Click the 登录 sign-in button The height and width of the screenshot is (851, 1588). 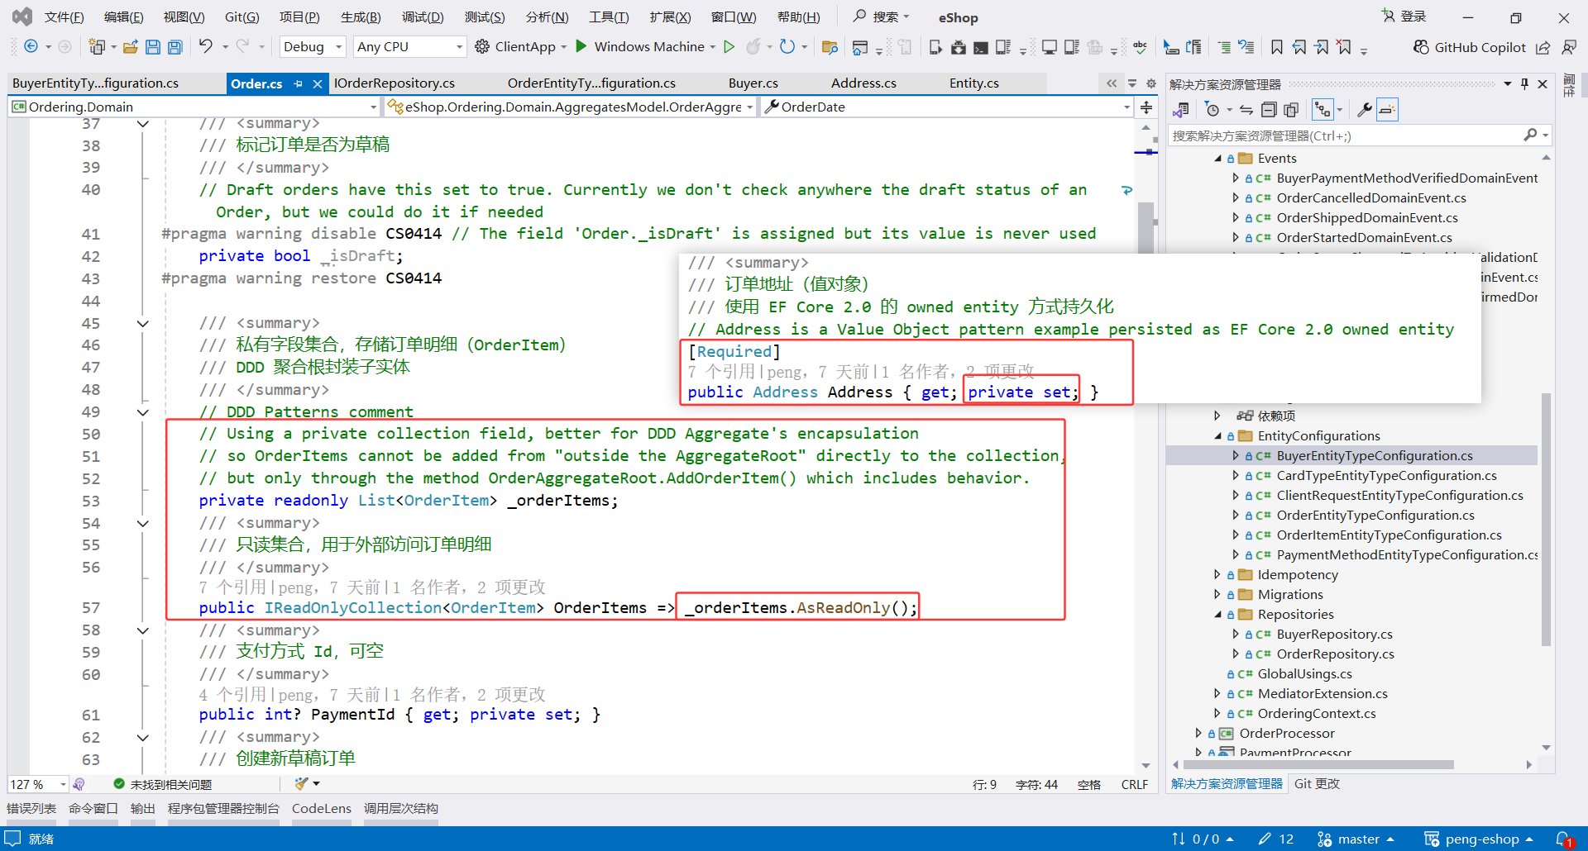(1404, 17)
